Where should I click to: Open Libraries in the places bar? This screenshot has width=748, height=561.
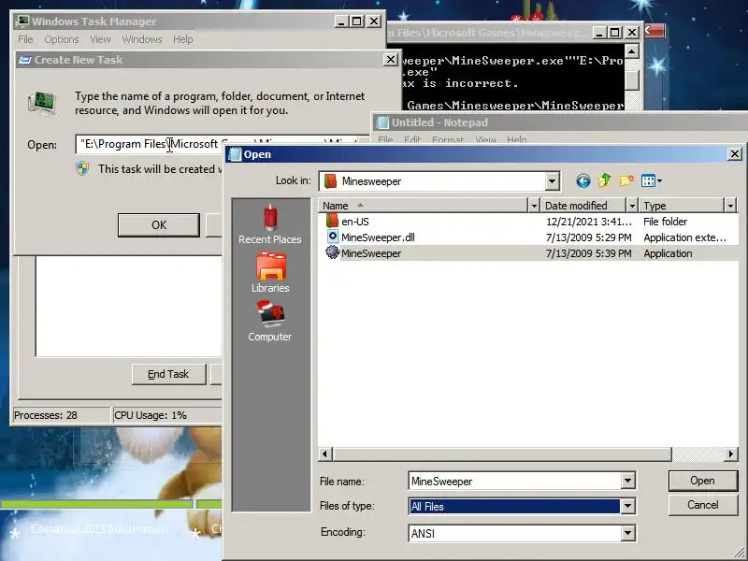270,273
